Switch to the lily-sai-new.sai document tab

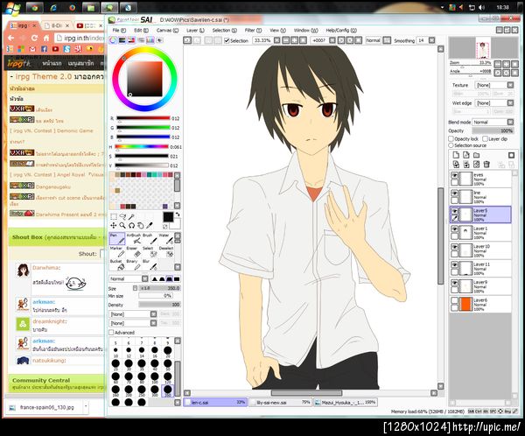[281, 402]
